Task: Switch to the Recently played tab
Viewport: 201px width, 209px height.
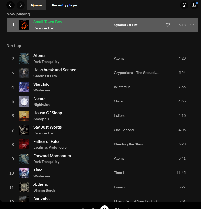Action: pos(65,5)
